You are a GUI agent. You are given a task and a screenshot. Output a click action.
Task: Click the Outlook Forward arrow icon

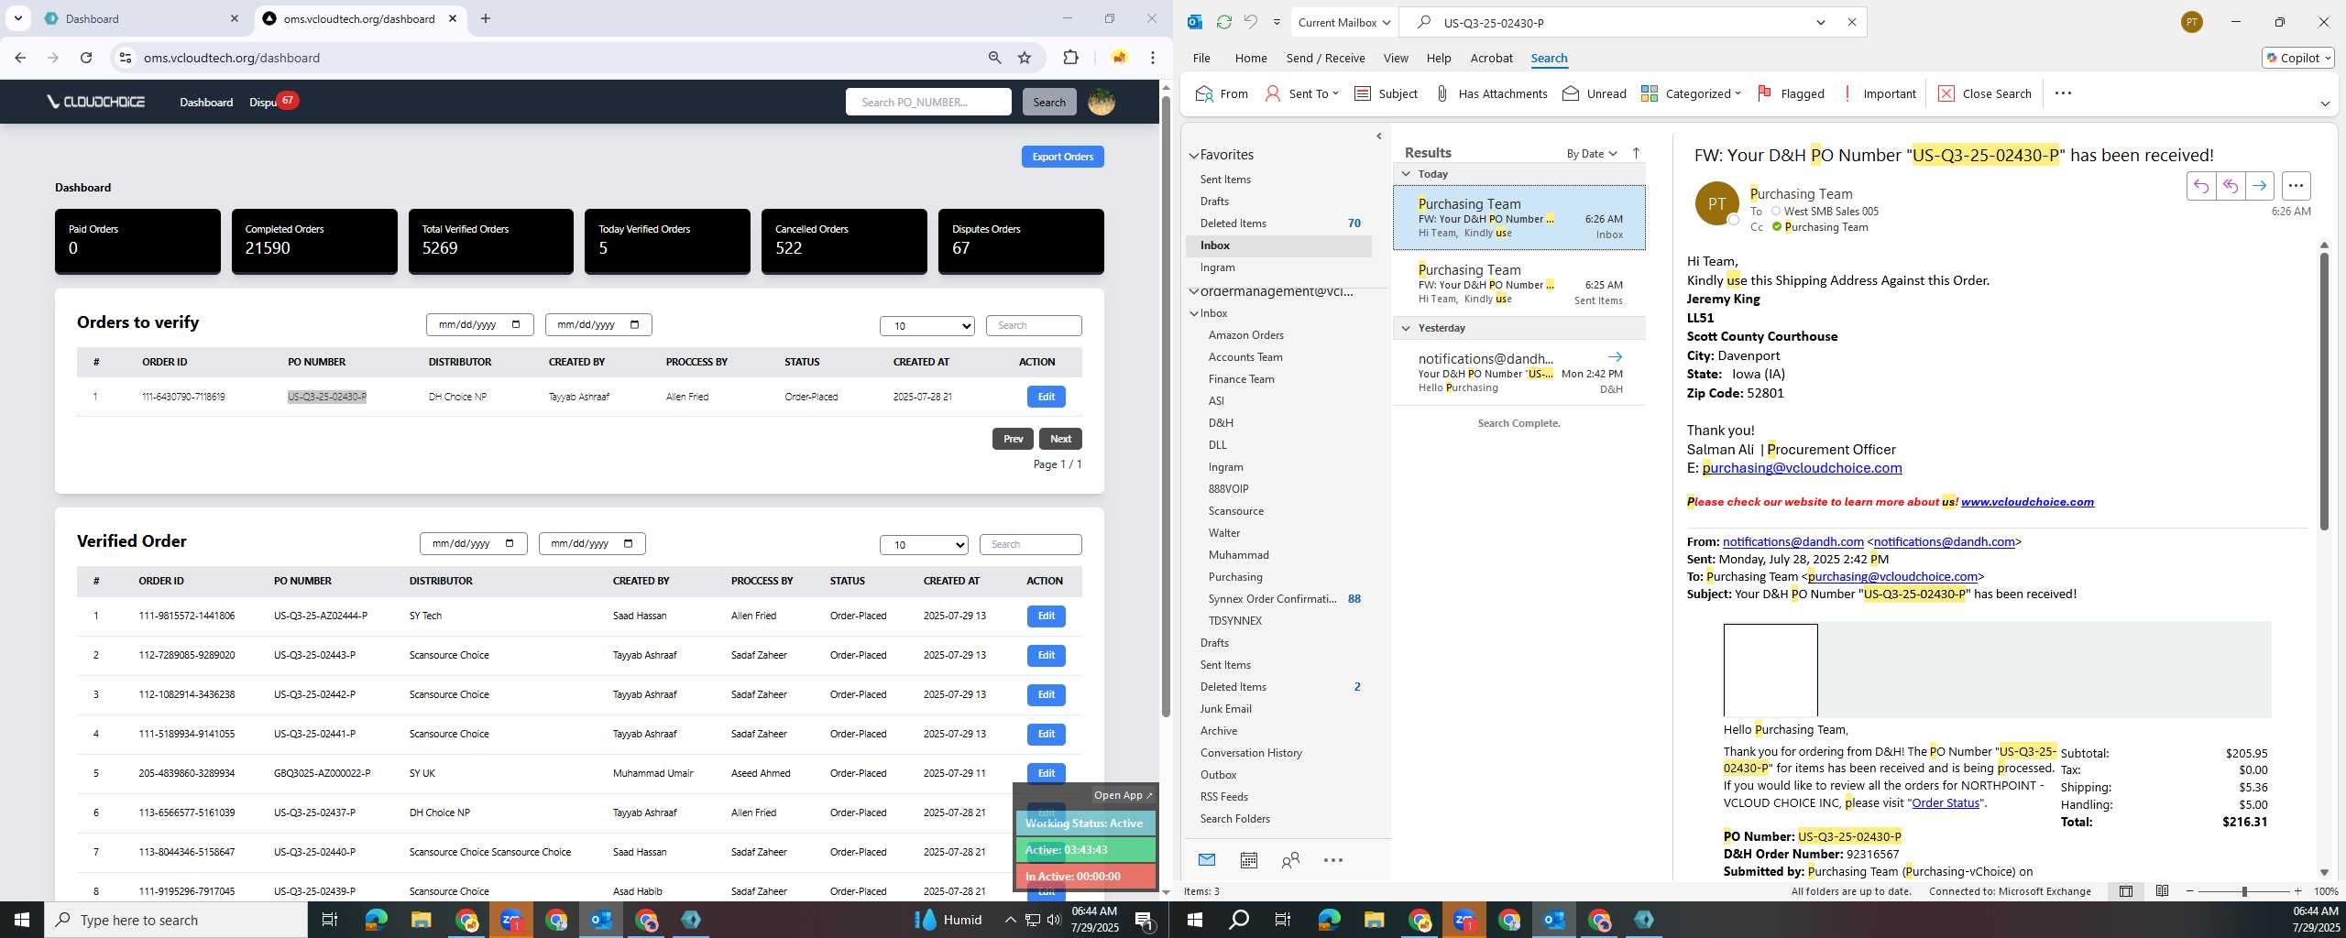(2260, 186)
